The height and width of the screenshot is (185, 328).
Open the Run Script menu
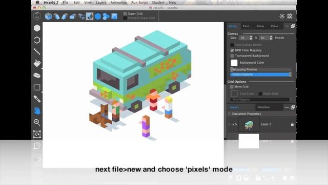[x=139, y=3]
